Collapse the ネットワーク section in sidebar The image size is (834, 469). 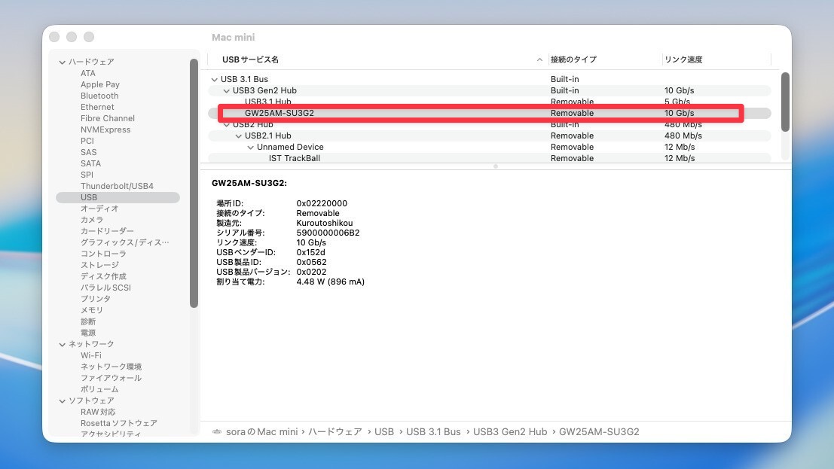point(63,345)
